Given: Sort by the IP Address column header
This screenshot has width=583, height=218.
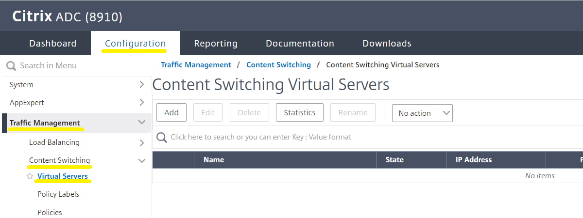Looking at the screenshot, I should 496,160.
